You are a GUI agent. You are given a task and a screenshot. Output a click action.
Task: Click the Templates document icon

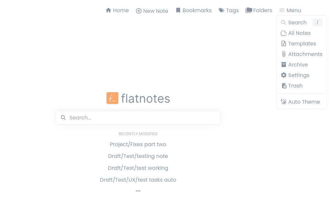tap(283, 43)
